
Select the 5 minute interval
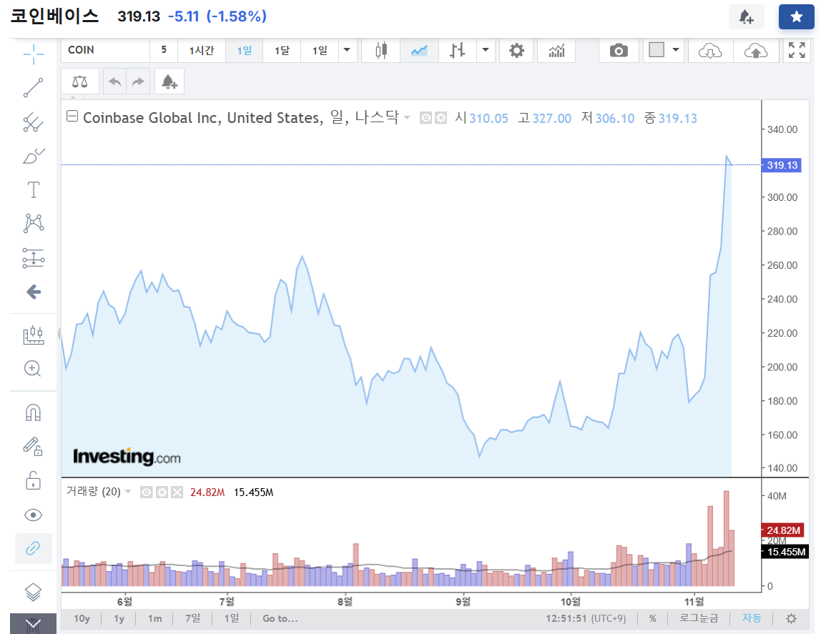click(164, 50)
